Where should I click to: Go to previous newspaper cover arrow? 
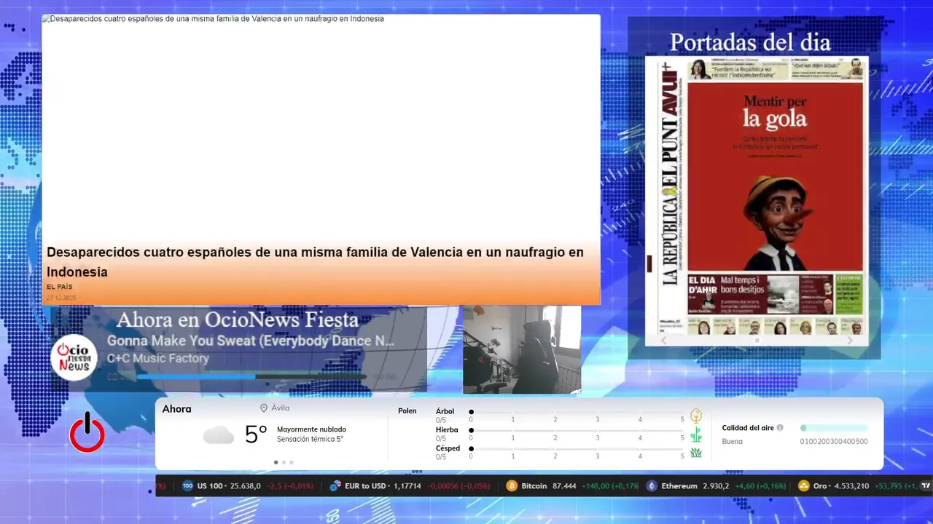pos(663,341)
